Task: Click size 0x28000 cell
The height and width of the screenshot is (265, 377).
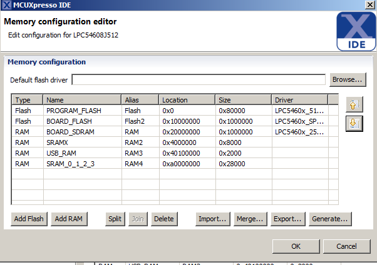Action: (244, 164)
